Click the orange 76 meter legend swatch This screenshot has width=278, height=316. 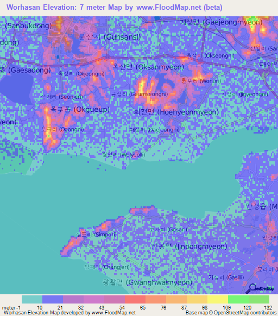[x=176, y=300]
